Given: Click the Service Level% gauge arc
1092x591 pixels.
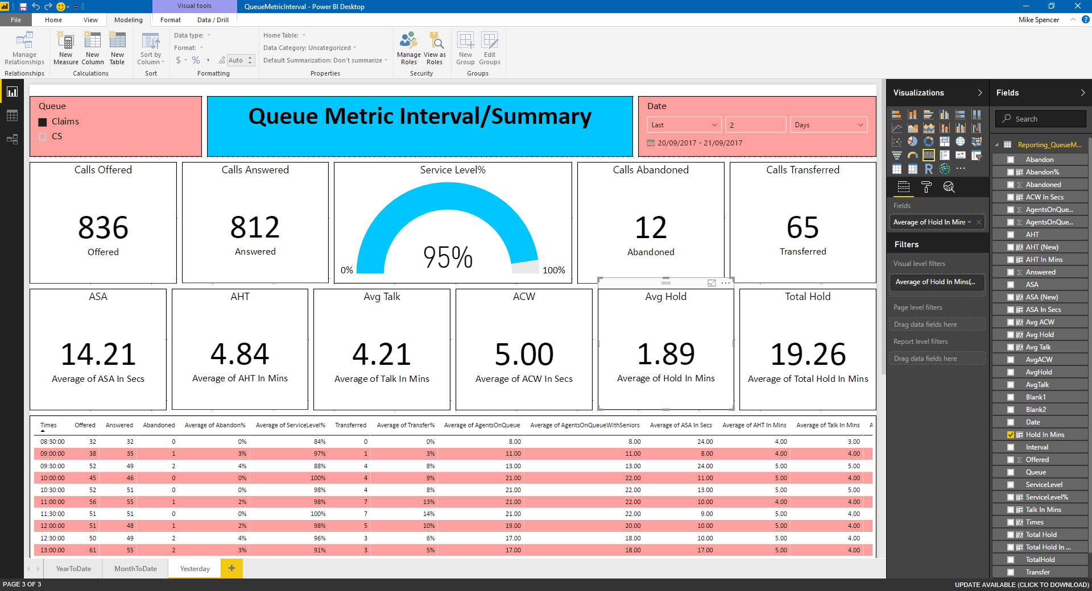Looking at the screenshot, I should click(448, 196).
